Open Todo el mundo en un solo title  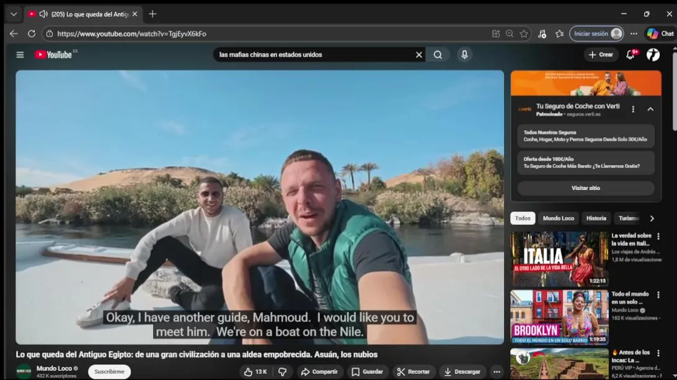(630, 298)
